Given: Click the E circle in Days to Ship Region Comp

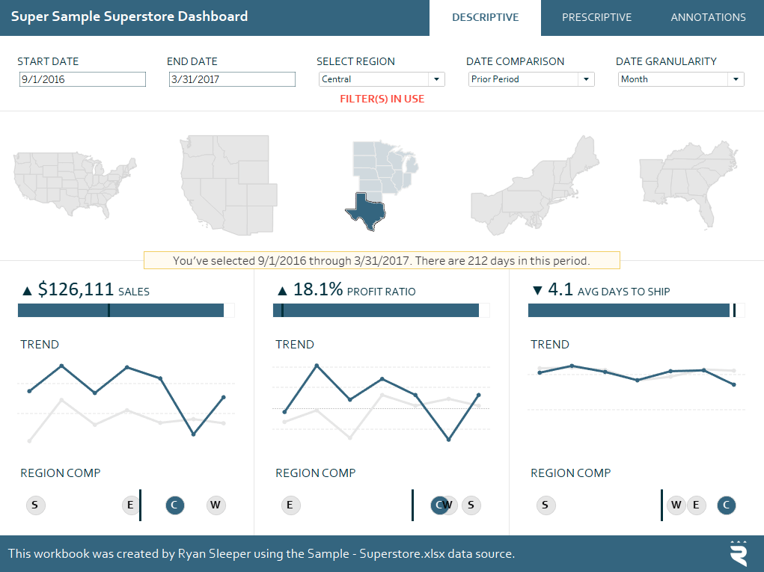Looking at the screenshot, I should [696, 505].
